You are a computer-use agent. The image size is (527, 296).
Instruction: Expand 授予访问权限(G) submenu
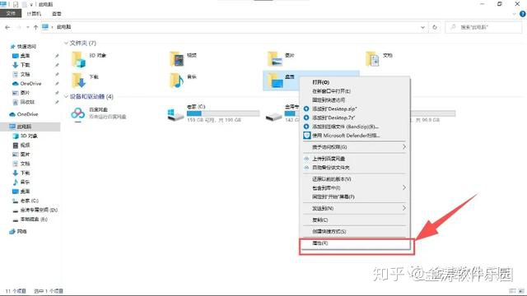click(x=355, y=147)
